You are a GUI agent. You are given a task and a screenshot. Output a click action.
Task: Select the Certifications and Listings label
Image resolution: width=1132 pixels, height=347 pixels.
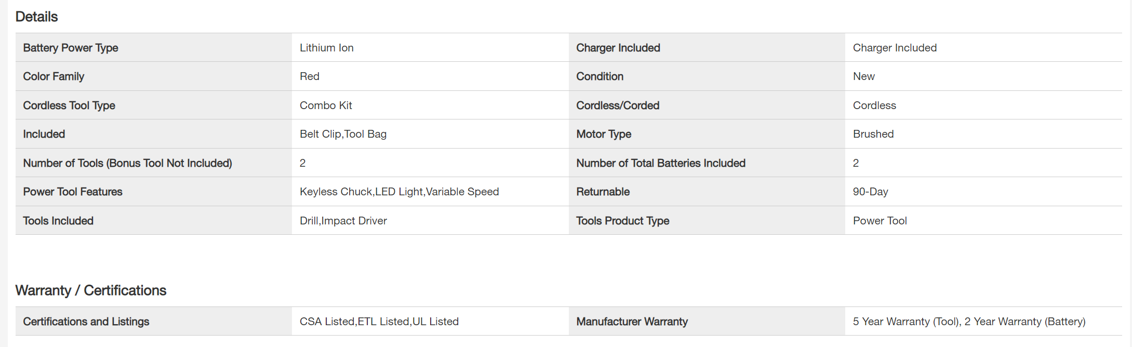point(86,322)
